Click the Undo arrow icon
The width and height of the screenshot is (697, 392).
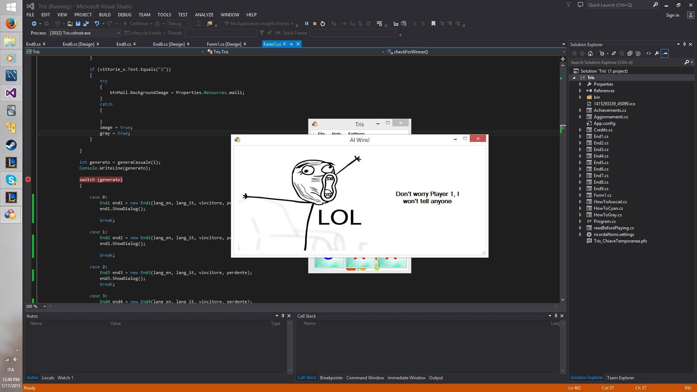(97, 24)
